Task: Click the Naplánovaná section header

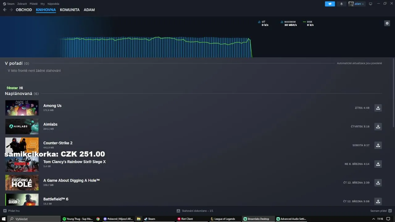Action: point(22,93)
